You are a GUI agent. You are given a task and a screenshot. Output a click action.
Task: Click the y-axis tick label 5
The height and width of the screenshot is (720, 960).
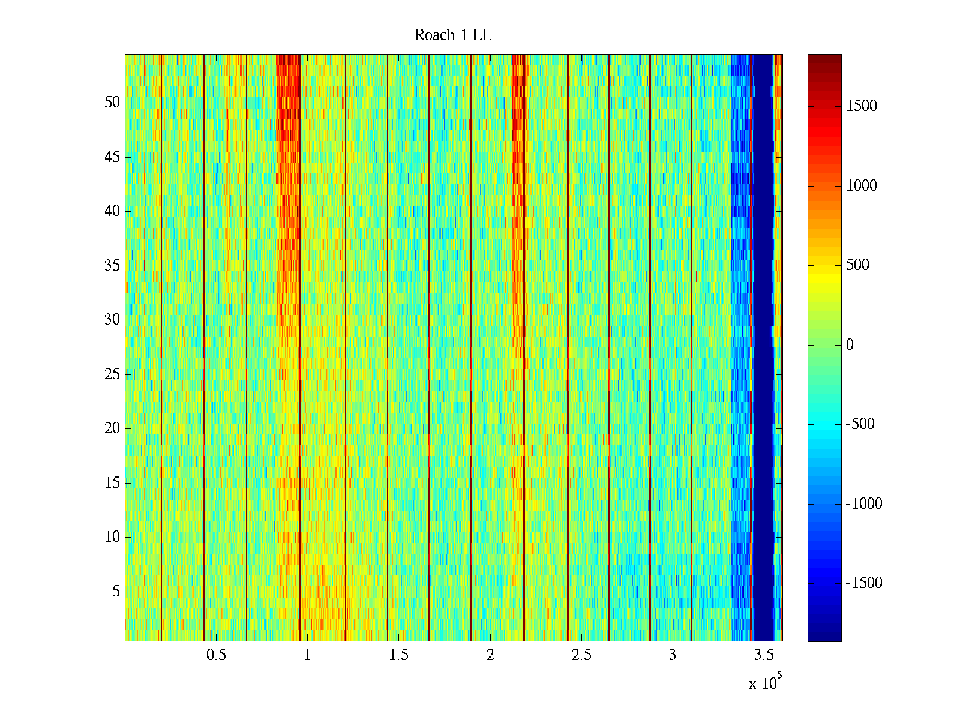[x=116, y=592]
